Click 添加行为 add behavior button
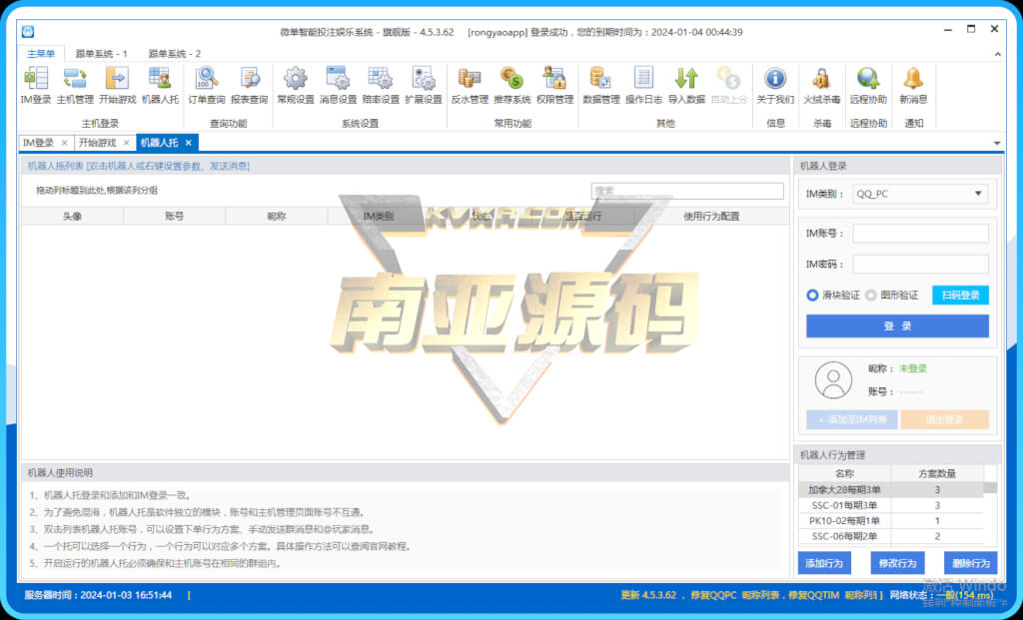The height and width of the screenshot is (620, 1023). [824, 563]
